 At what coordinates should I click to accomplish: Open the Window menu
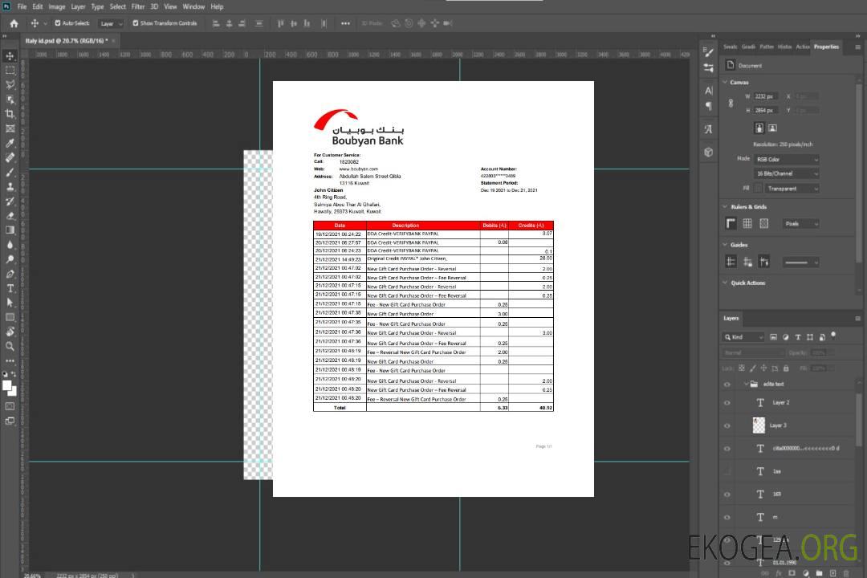[x=193, y=6]
